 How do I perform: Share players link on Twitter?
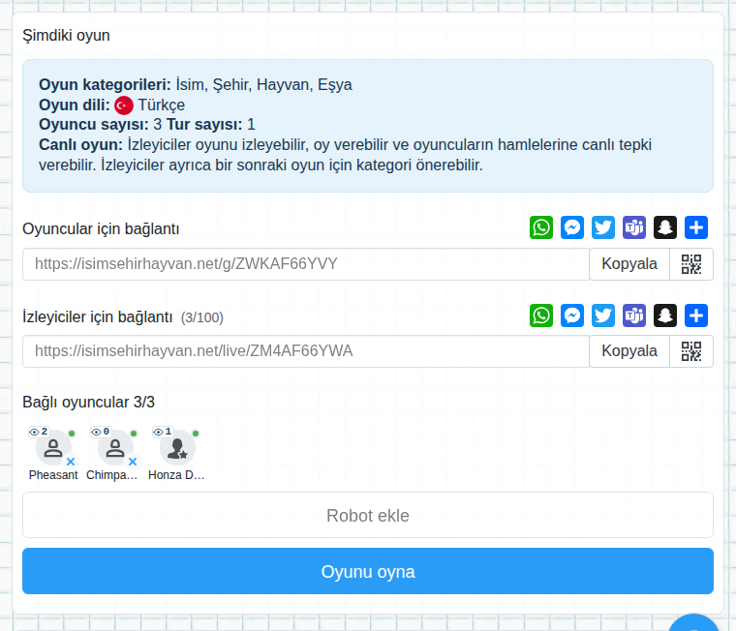click(x=603, y=227)
